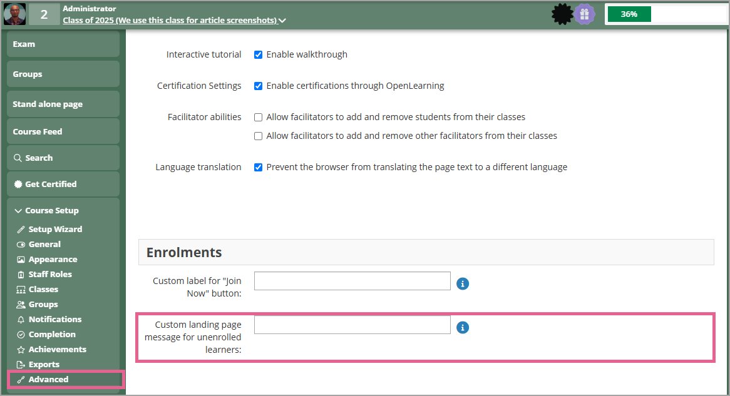Click the toggle icon beside General
Screen dimensions: 730x396
tap(21, 245)
